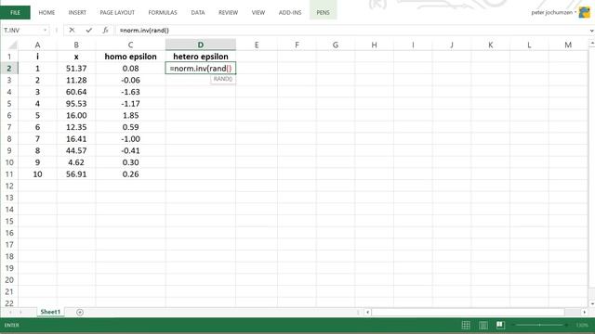The height and width of the screenshot is (334, 595).
Task: Select row 2 header
Action: tap(9, 69)
